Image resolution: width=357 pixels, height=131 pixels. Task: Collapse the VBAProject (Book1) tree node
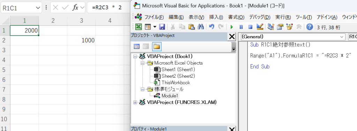(x=136, y=56)
